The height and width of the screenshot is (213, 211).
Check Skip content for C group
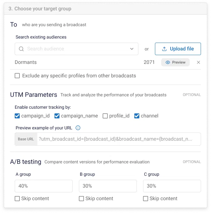(x=146, y=199)
